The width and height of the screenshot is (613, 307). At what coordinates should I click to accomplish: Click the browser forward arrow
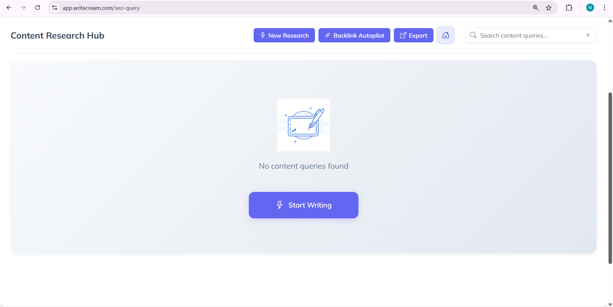click(x=23, y=8)
